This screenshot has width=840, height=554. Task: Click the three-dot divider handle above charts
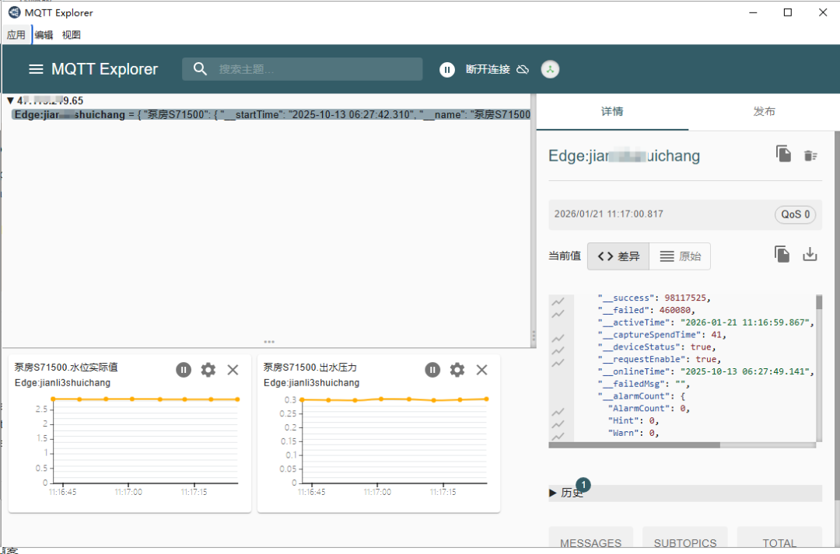(x=269, y=342)
